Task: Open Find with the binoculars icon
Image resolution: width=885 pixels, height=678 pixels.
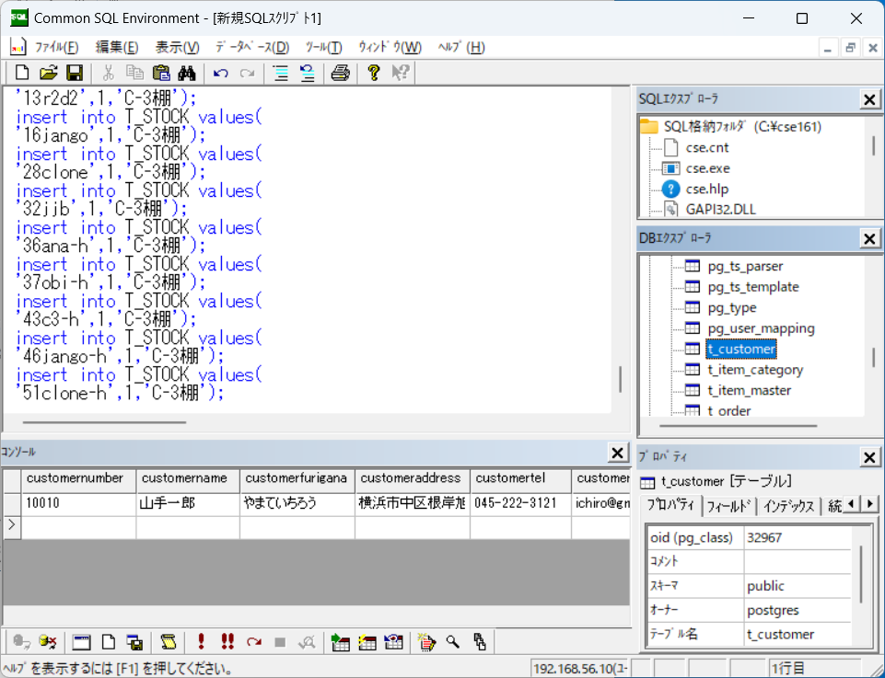Action: pos(187,73)
